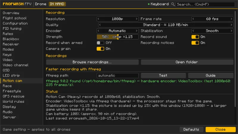Disable Camera grain toggle
The width and height of the screenshot is (238, 134).
pos(100,49)
